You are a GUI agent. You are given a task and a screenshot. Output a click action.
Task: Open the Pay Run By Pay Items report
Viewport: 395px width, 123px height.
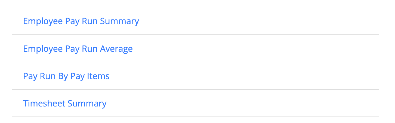pyautogui.click(x=66, y=76)
